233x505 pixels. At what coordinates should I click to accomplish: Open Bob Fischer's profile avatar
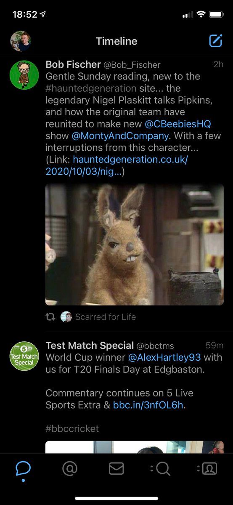click(24, 75)
